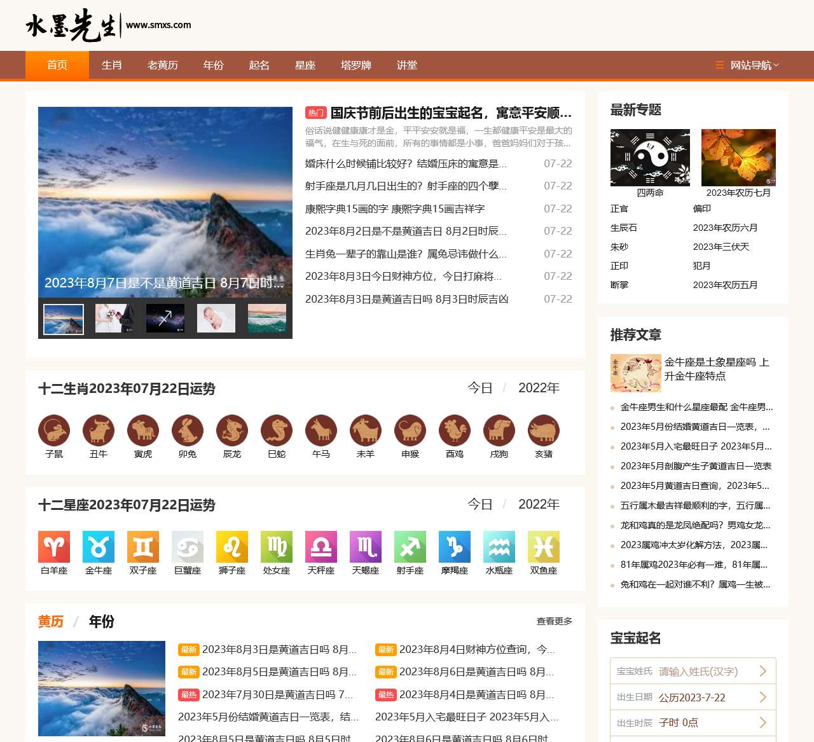
Task: Choose the 狮子座 Leo icon
Action: click(232, 547)
